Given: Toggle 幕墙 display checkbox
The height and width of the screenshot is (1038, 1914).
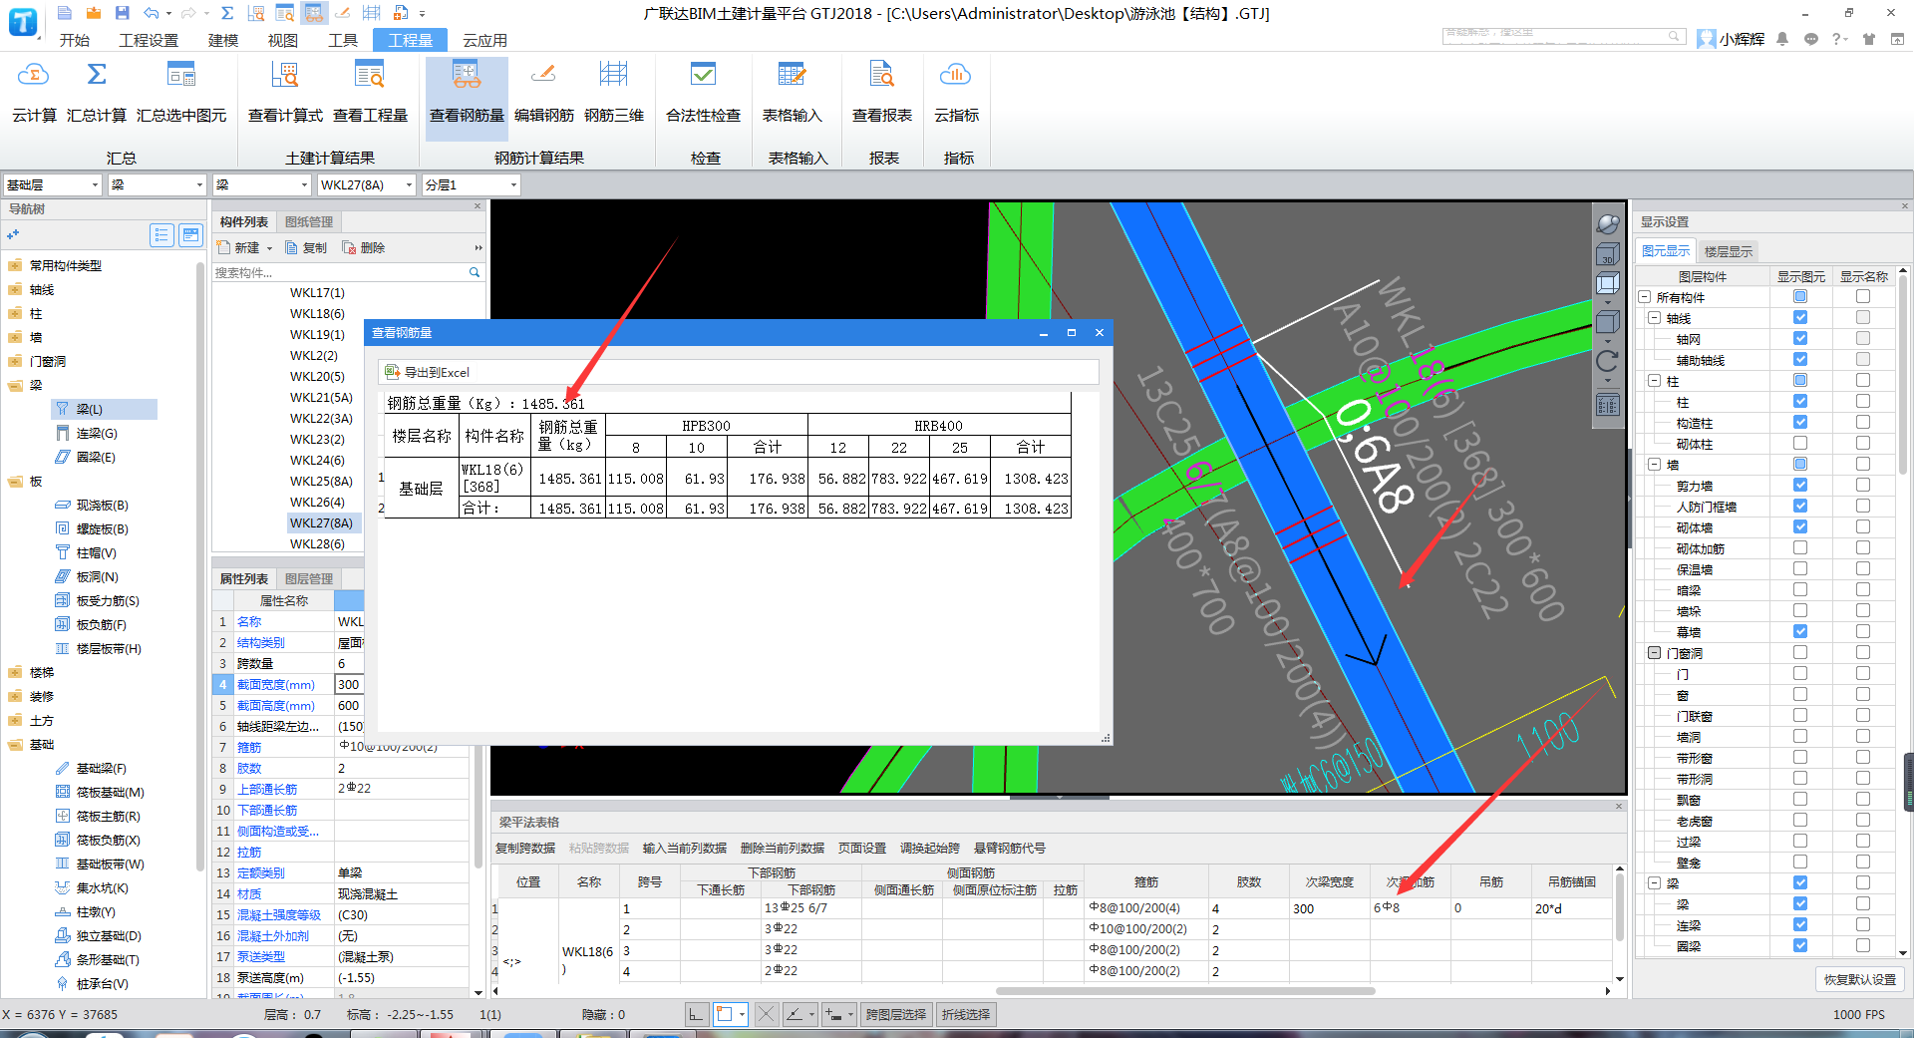Looking at the screenshot, I should coord(1800,632).
